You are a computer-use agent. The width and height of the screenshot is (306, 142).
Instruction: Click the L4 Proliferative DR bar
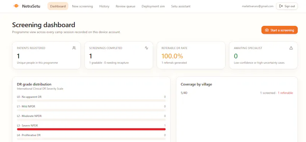tap(91, 139)
